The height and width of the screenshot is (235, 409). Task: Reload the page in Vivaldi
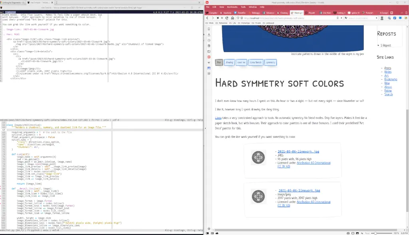click(x=227, y=18)
